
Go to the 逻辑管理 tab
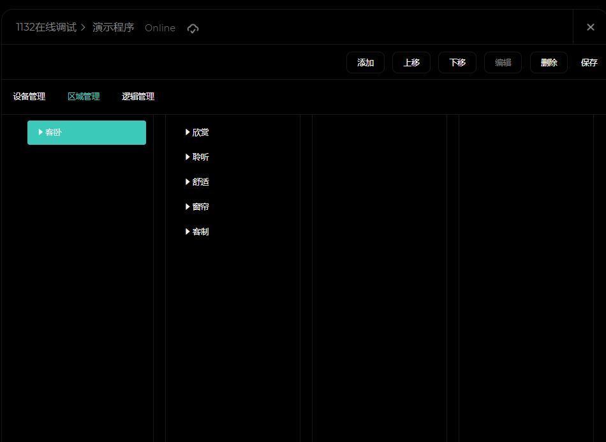point(138,96)
